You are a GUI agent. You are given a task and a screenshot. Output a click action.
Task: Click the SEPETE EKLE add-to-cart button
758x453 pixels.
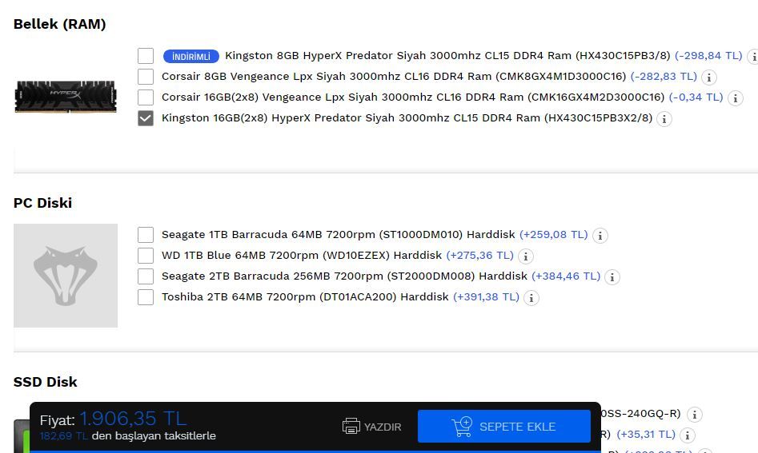(504, 427)
